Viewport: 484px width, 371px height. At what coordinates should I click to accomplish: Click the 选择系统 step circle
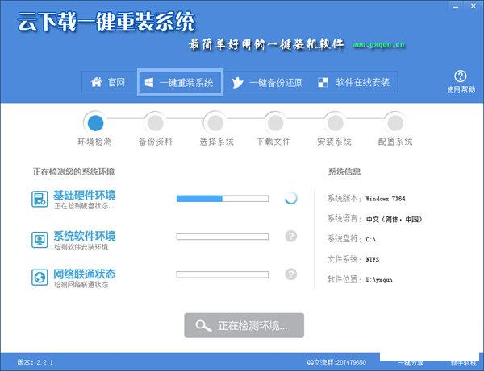[215, 122]
